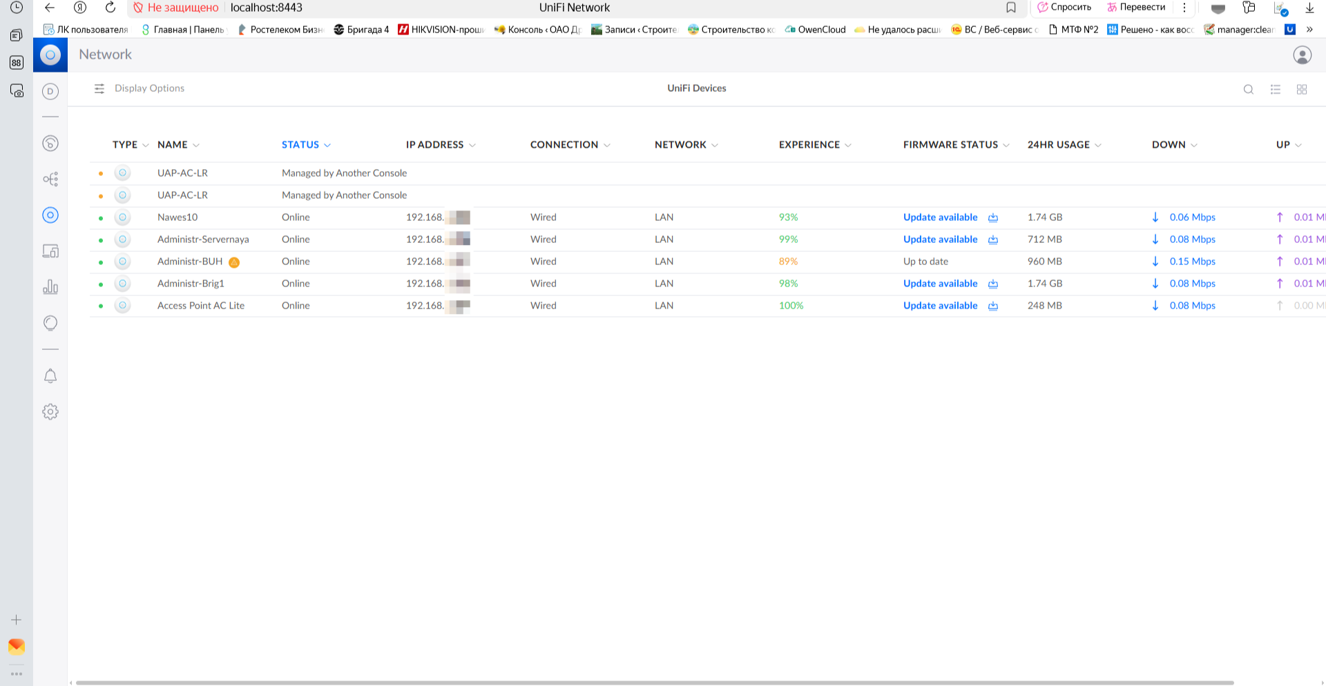
Task: Click the user account avatar icon
Action: [x=1302, y=55]
